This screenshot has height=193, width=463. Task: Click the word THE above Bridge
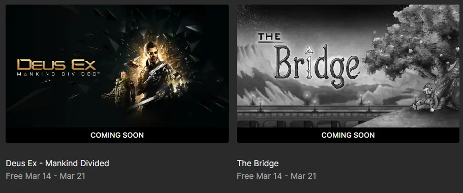point(269,37)
